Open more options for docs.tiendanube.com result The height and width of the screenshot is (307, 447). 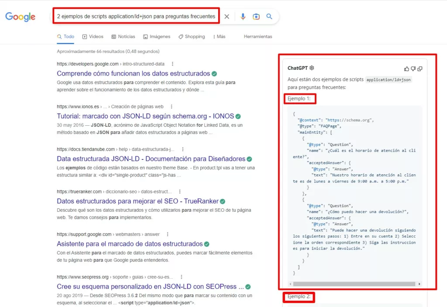(183, 149)
